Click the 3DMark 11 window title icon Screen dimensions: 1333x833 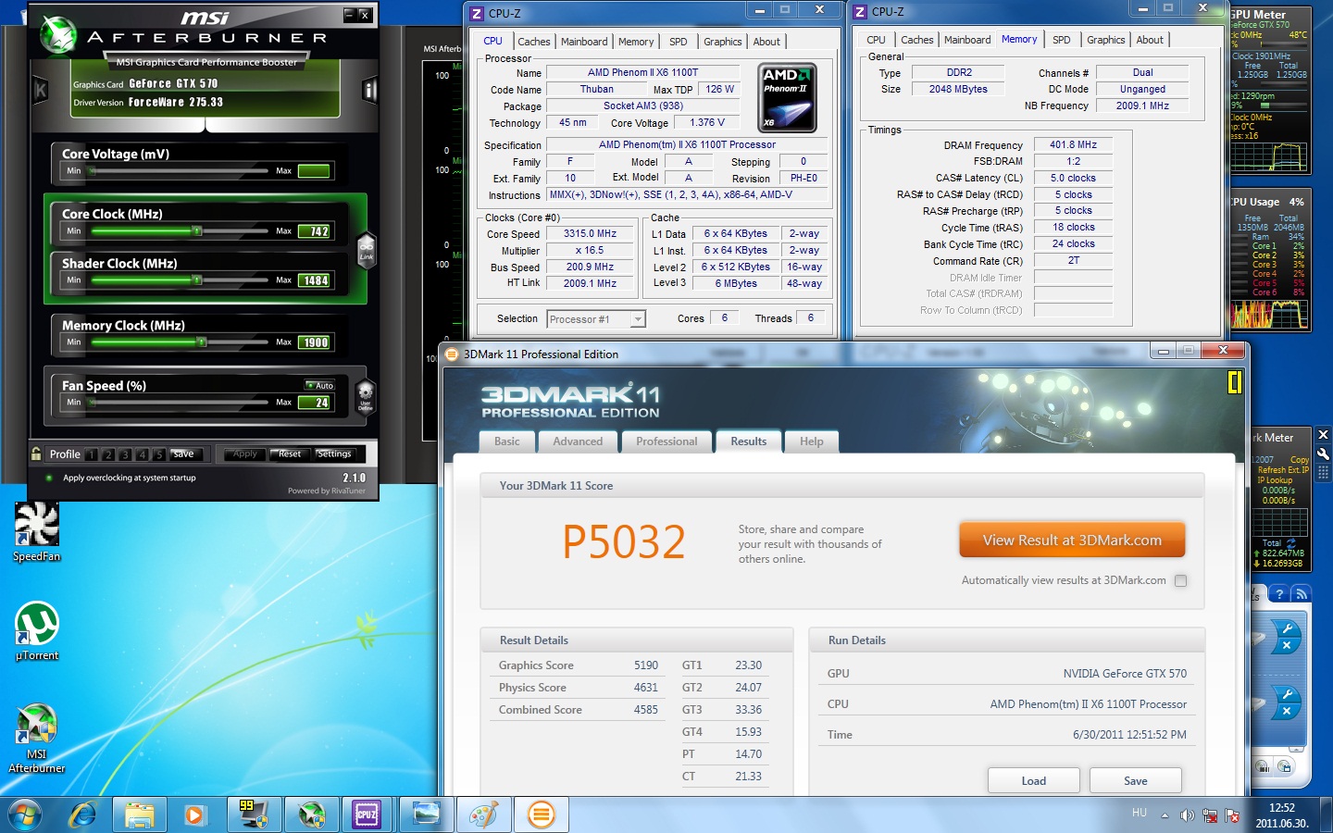click(452, 354)
